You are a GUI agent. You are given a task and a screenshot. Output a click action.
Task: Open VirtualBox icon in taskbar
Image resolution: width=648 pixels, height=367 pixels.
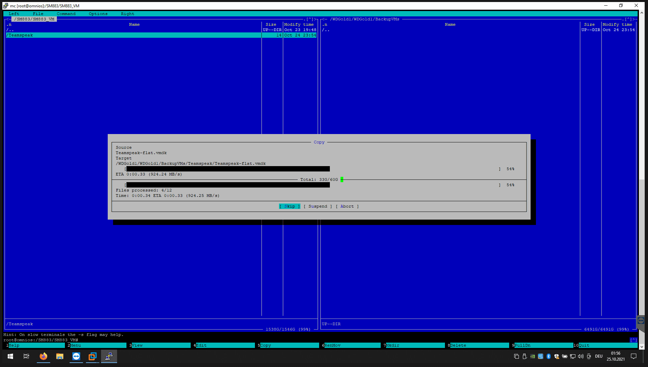coord(93,356)
